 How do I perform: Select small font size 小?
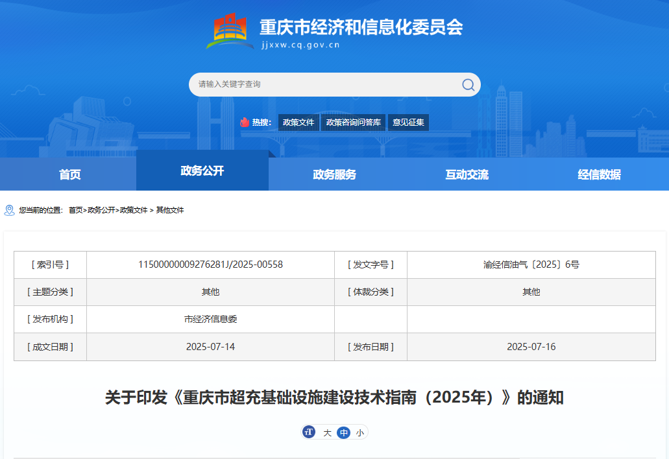[x=359, y=432]
